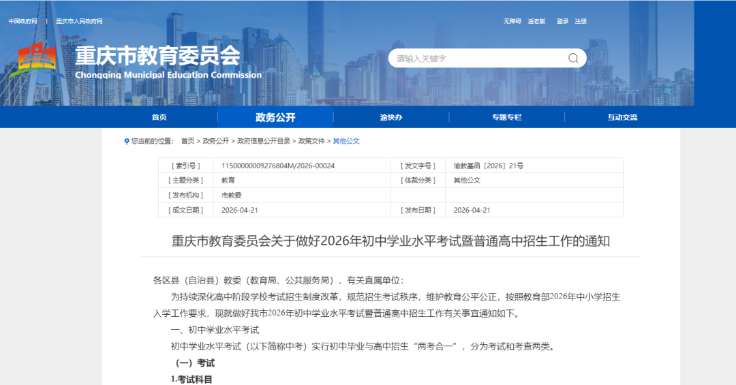The image size is (736, 385).
Task: Open the 渝快办 navigation tab
Action: tap(391, 117)
